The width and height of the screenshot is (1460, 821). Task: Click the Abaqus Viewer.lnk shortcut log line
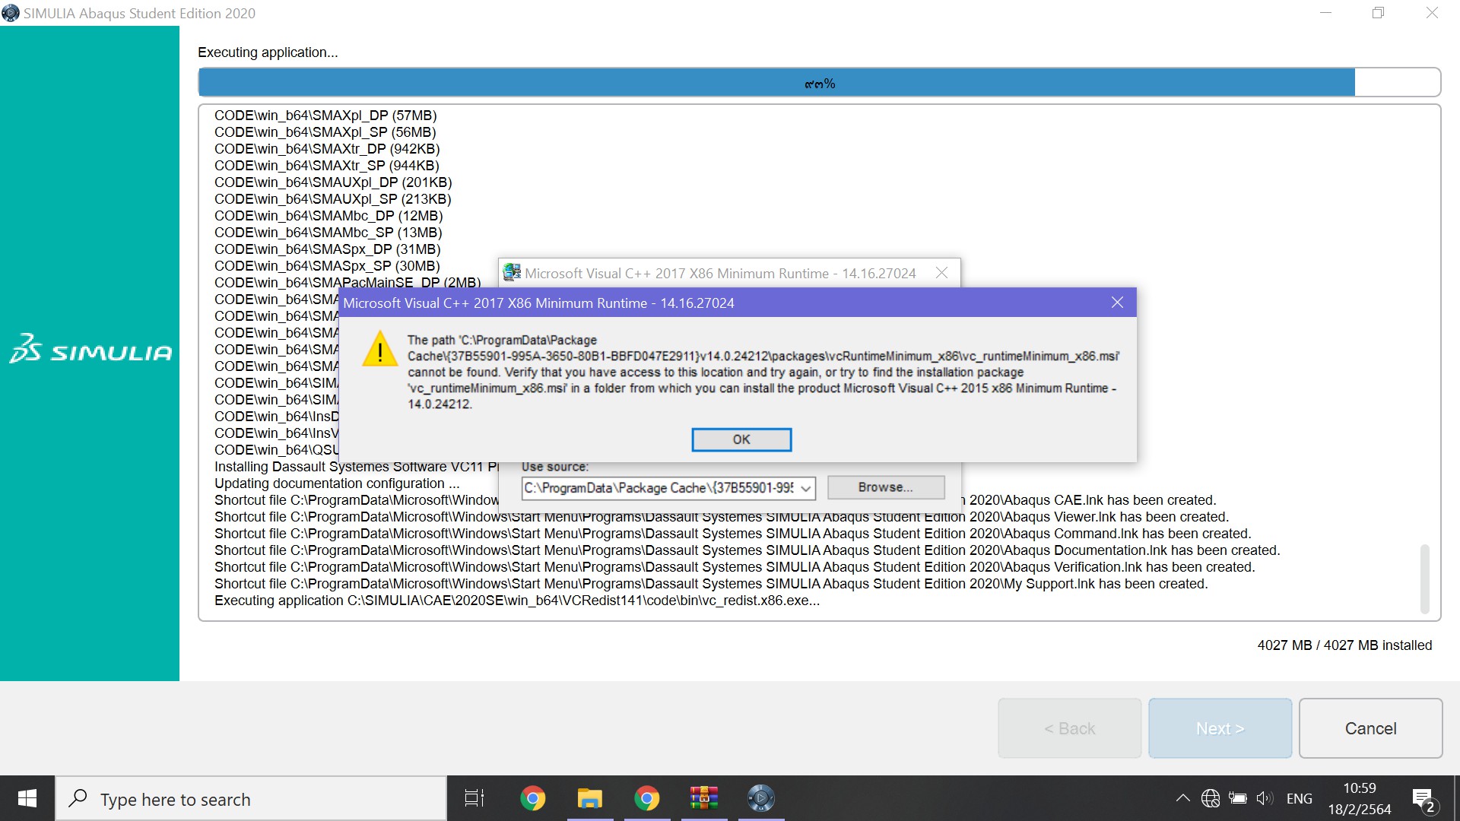coord(722,517)
